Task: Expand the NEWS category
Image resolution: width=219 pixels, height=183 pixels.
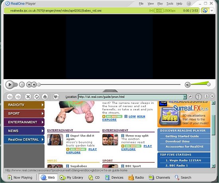Action: [x=24, y=131]
